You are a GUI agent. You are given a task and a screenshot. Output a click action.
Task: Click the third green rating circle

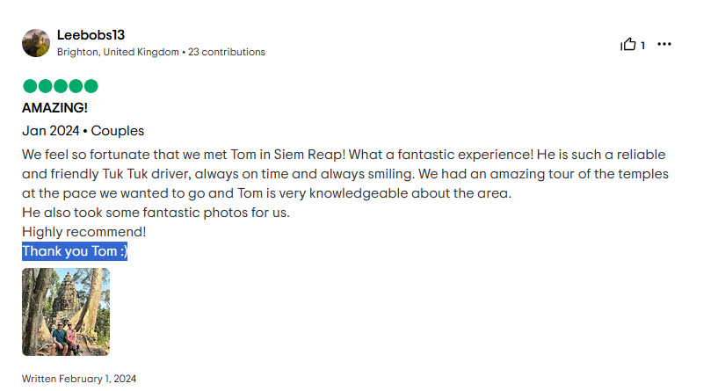(61, 86)
